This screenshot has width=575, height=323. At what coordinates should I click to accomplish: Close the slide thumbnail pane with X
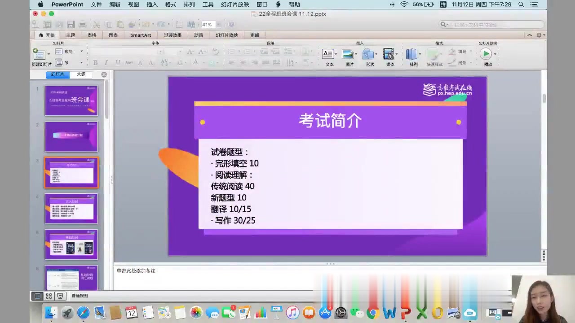[x=104, y=74]
